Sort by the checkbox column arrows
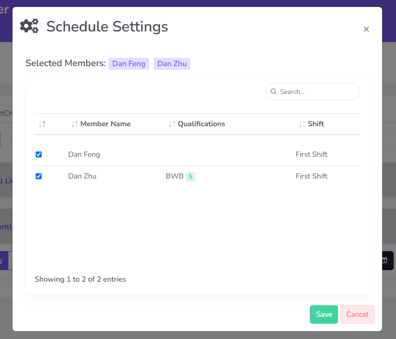The height and width of the screenshot is (339, 396). click(42, 124)
